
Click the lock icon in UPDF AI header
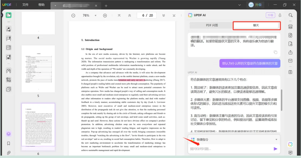coord(280,15)
